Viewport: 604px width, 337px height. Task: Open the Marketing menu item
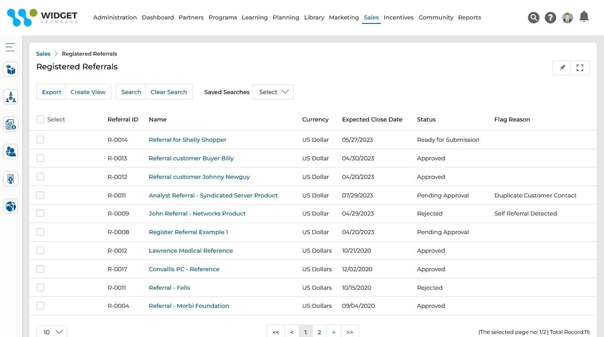(x=344, y=17)
